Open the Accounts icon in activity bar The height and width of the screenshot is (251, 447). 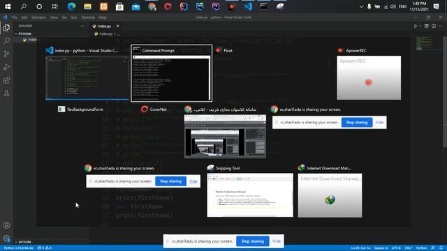(6, 225)
